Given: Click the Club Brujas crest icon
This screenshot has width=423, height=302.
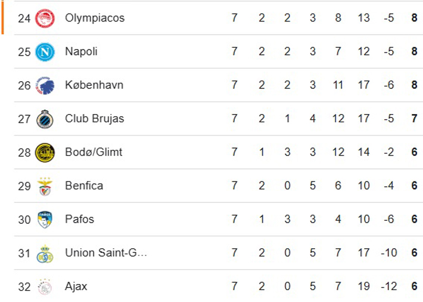Looking at the screenshot, I should 45,119.
